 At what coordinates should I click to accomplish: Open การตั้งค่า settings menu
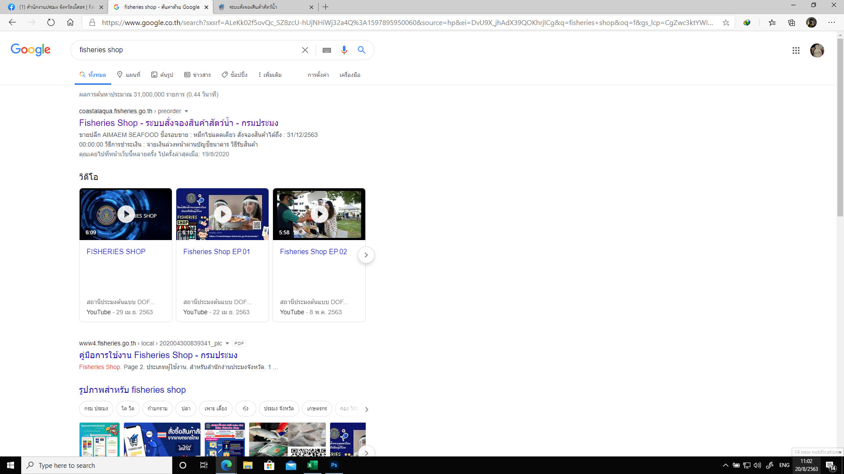click(318, 75)
